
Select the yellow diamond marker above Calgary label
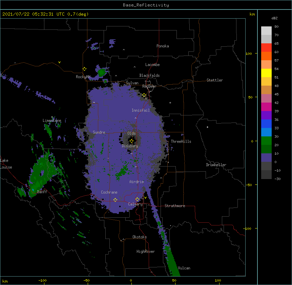pyautogui.click(x=137, y=199)
